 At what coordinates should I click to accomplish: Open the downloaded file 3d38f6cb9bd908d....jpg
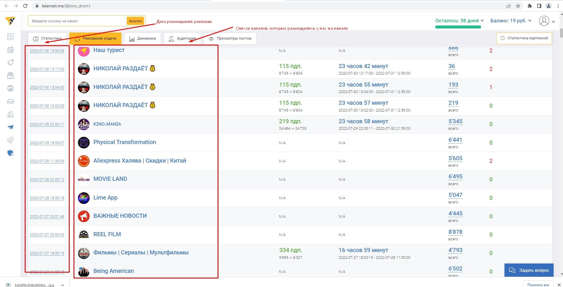coord(34,285)
